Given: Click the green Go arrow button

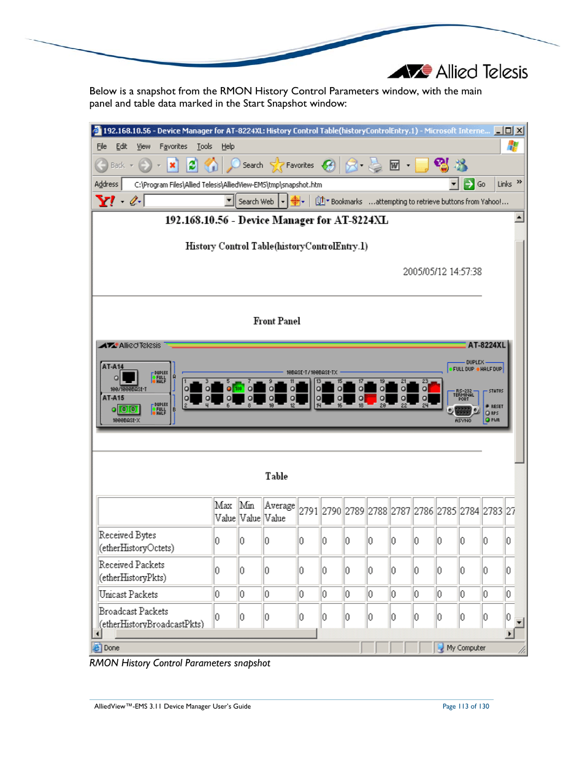Looking at the screenshot, I should [x=469, y=184].
